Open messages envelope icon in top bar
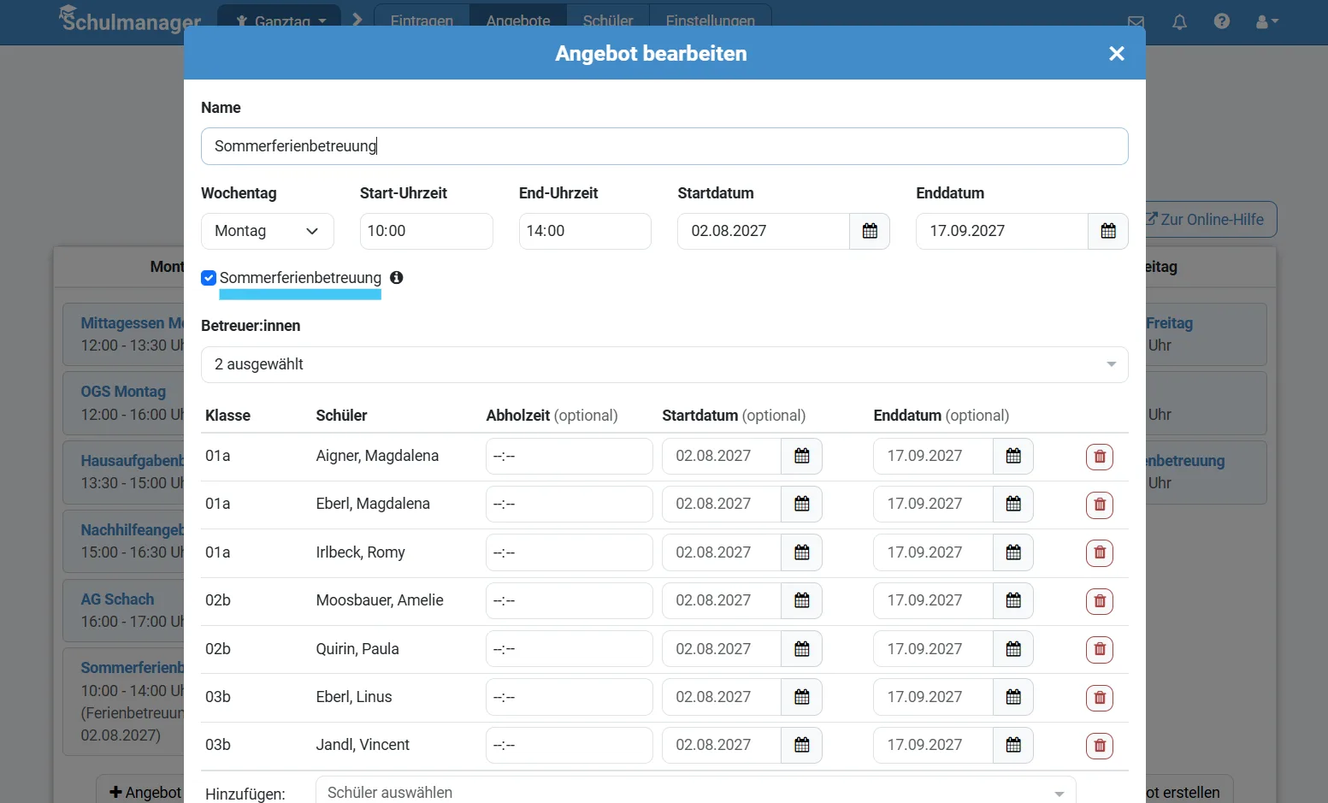The image size is (1328, 803). pos(1136,21)
